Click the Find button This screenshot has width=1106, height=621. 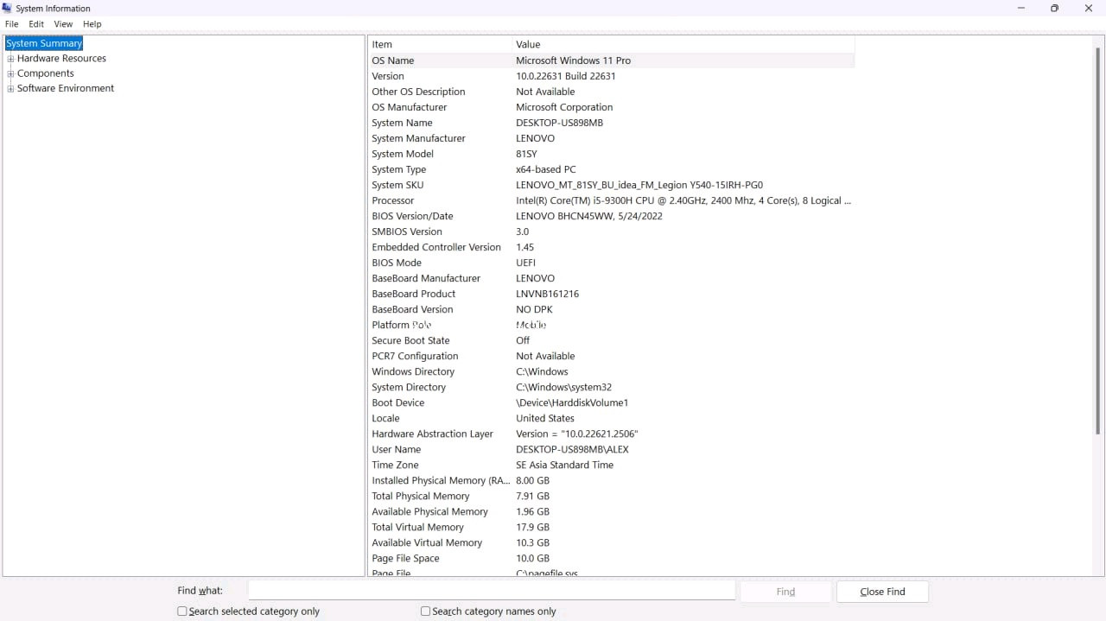[785, 592]
